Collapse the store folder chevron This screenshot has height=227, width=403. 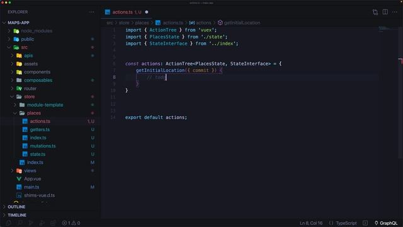tap(12, 96)
